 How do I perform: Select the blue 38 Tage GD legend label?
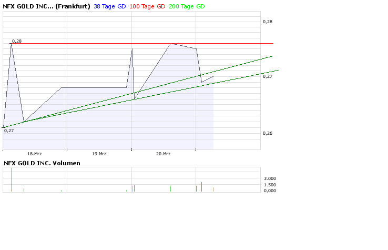point(110,6)
